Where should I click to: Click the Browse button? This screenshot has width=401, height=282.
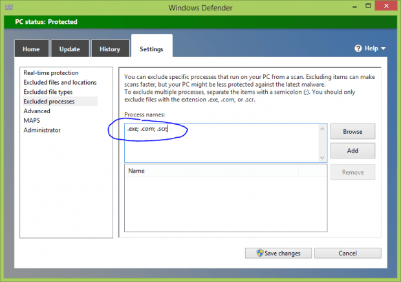coord(352,132)
